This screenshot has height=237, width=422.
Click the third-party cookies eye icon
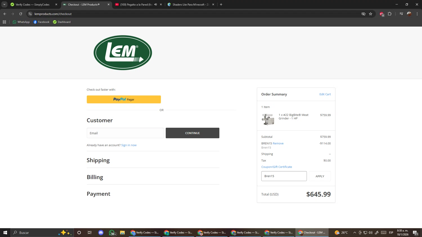coord(363,14)
